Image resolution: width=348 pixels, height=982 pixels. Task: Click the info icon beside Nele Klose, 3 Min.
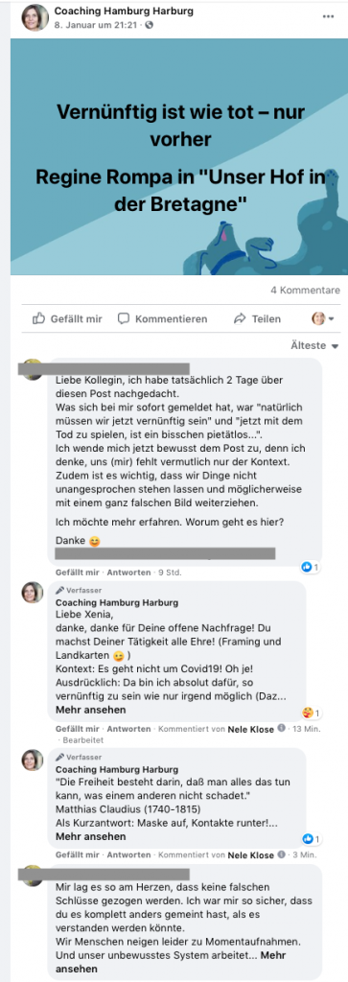pyautogui.click(x=281, y=854)
